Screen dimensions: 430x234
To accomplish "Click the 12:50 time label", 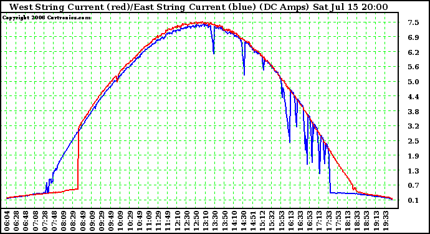I will pos(196,221).
